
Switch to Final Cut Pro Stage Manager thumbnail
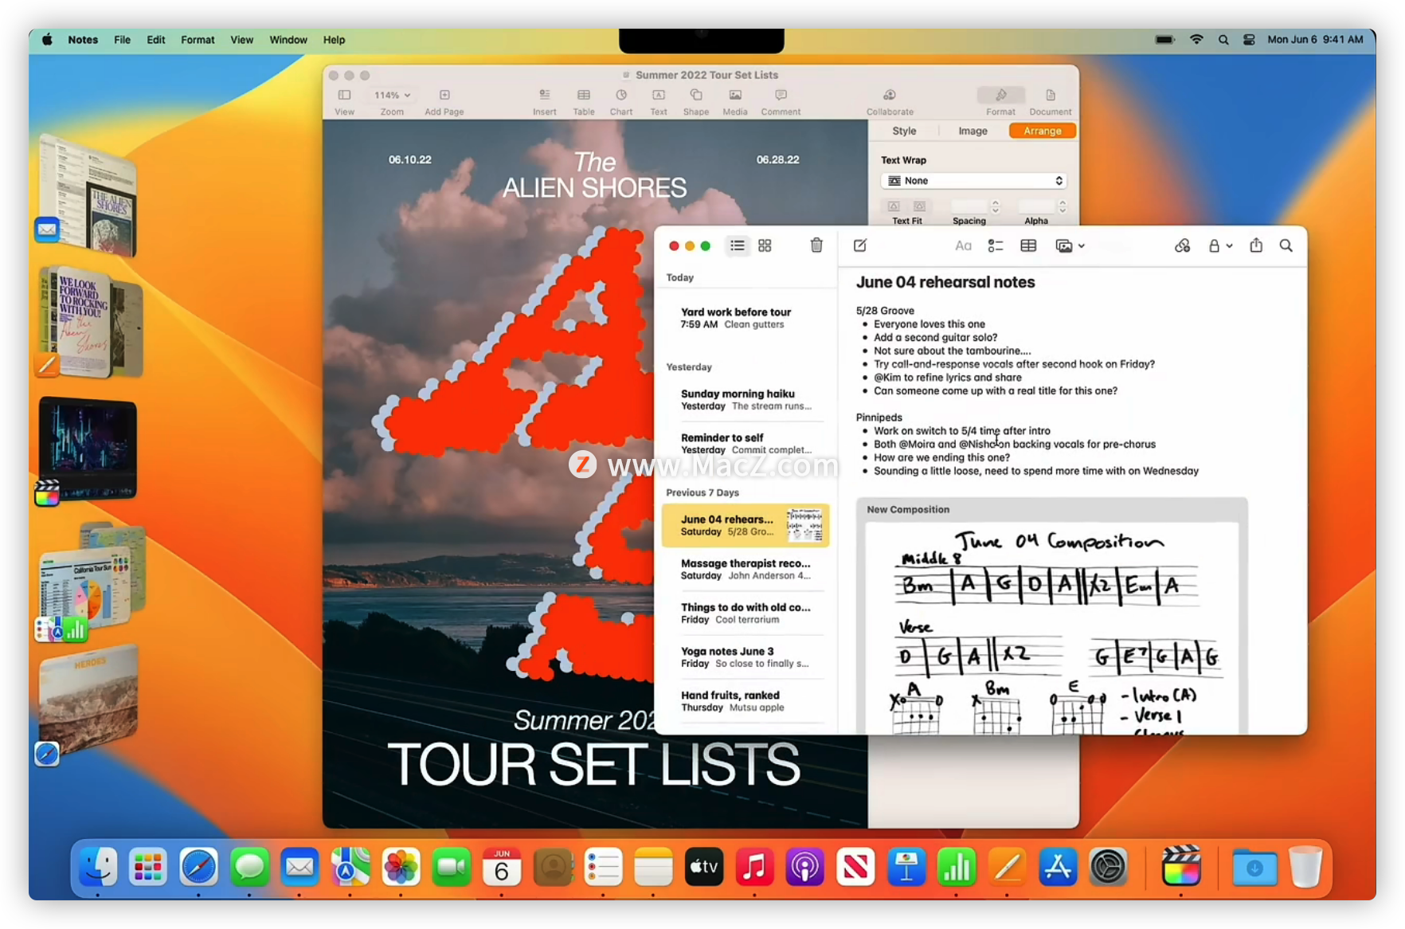coord(88,448)
